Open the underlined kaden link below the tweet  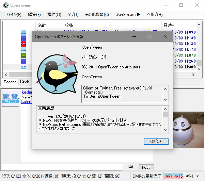pos(26,102)
